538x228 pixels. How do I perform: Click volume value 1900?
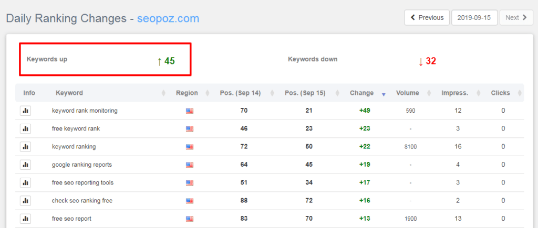pos(410,219)
